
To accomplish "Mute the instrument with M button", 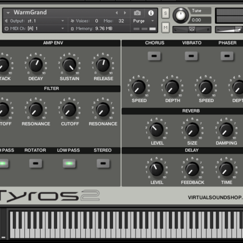I will [165, 27].
